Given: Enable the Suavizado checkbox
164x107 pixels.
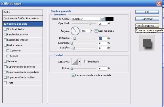Looking at the screenshot, I should 86,62.
